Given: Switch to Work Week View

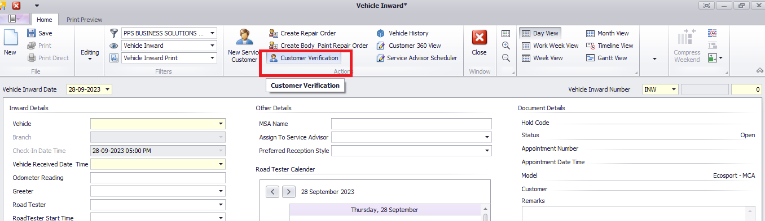Looking at the screenshot, I should [x=550, y=46].
